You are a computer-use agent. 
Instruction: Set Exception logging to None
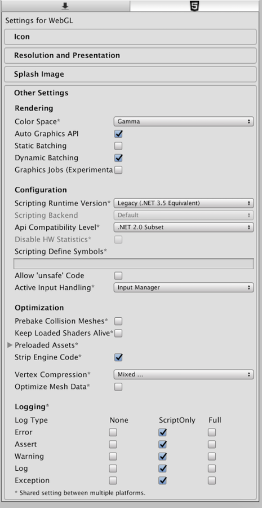point(113,480)
